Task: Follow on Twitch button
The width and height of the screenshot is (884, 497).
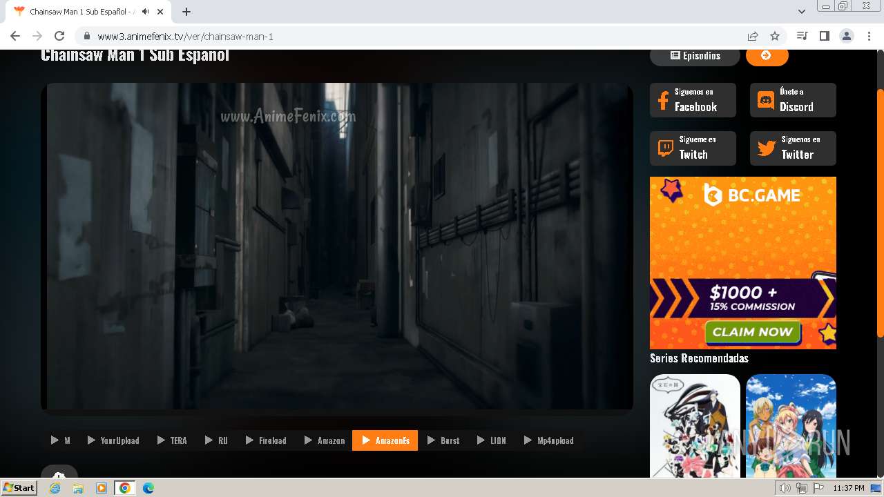Action: tap(693, 148)
